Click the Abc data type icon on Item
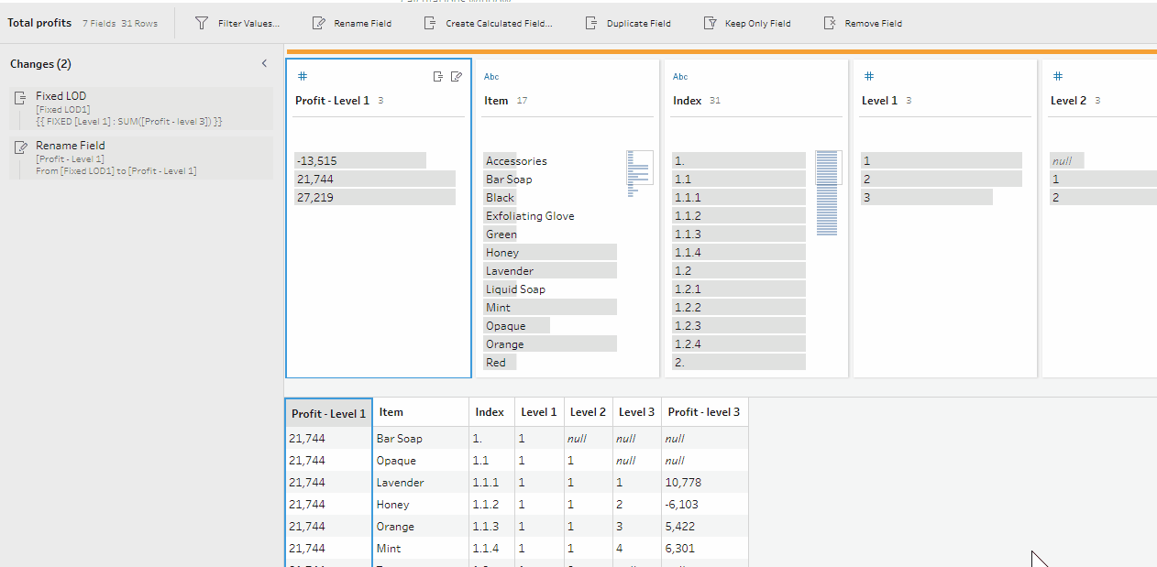 (491, 77)
